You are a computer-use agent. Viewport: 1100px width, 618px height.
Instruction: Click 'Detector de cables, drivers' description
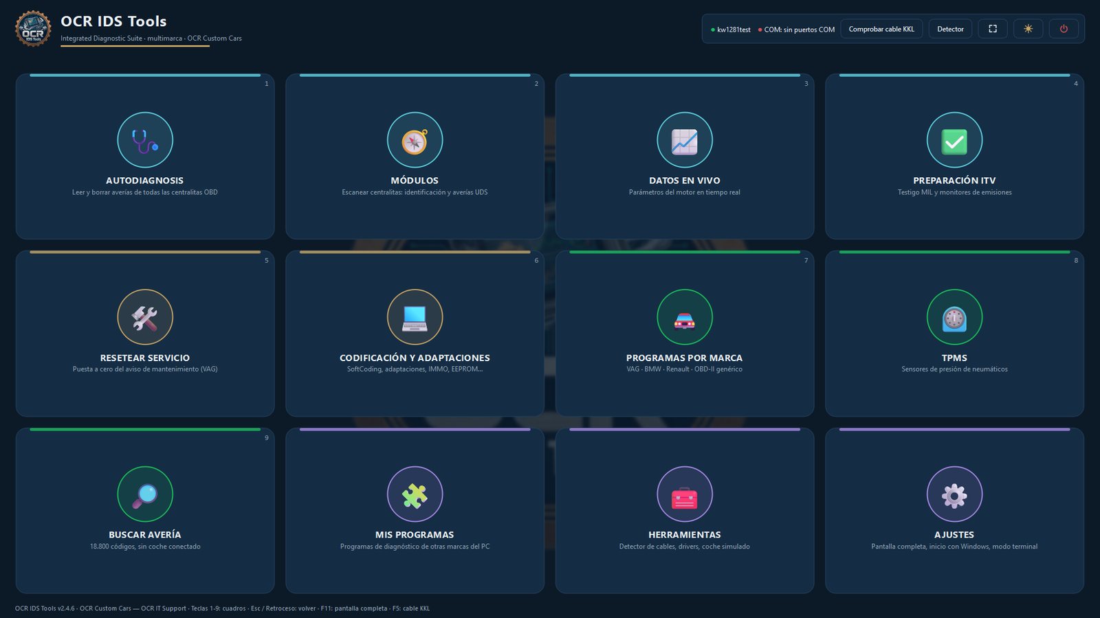685,547
